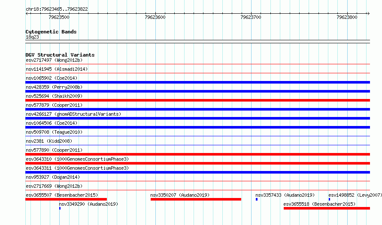Open the nsv3350207 (Audano2019) label
The height and width of the screenshot is (225, 382).
tap(180, 195)
